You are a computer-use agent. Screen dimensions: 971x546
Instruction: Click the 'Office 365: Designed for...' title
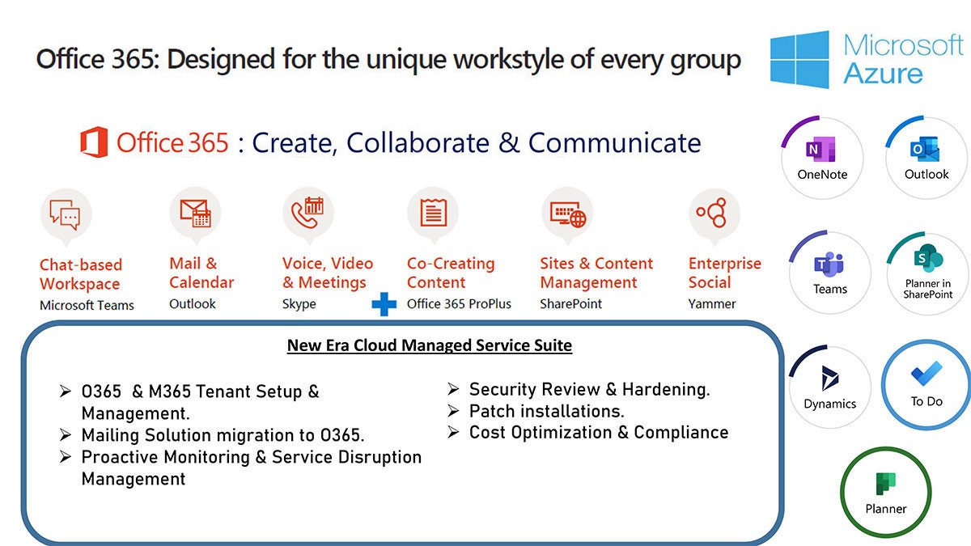coord(388,59)
